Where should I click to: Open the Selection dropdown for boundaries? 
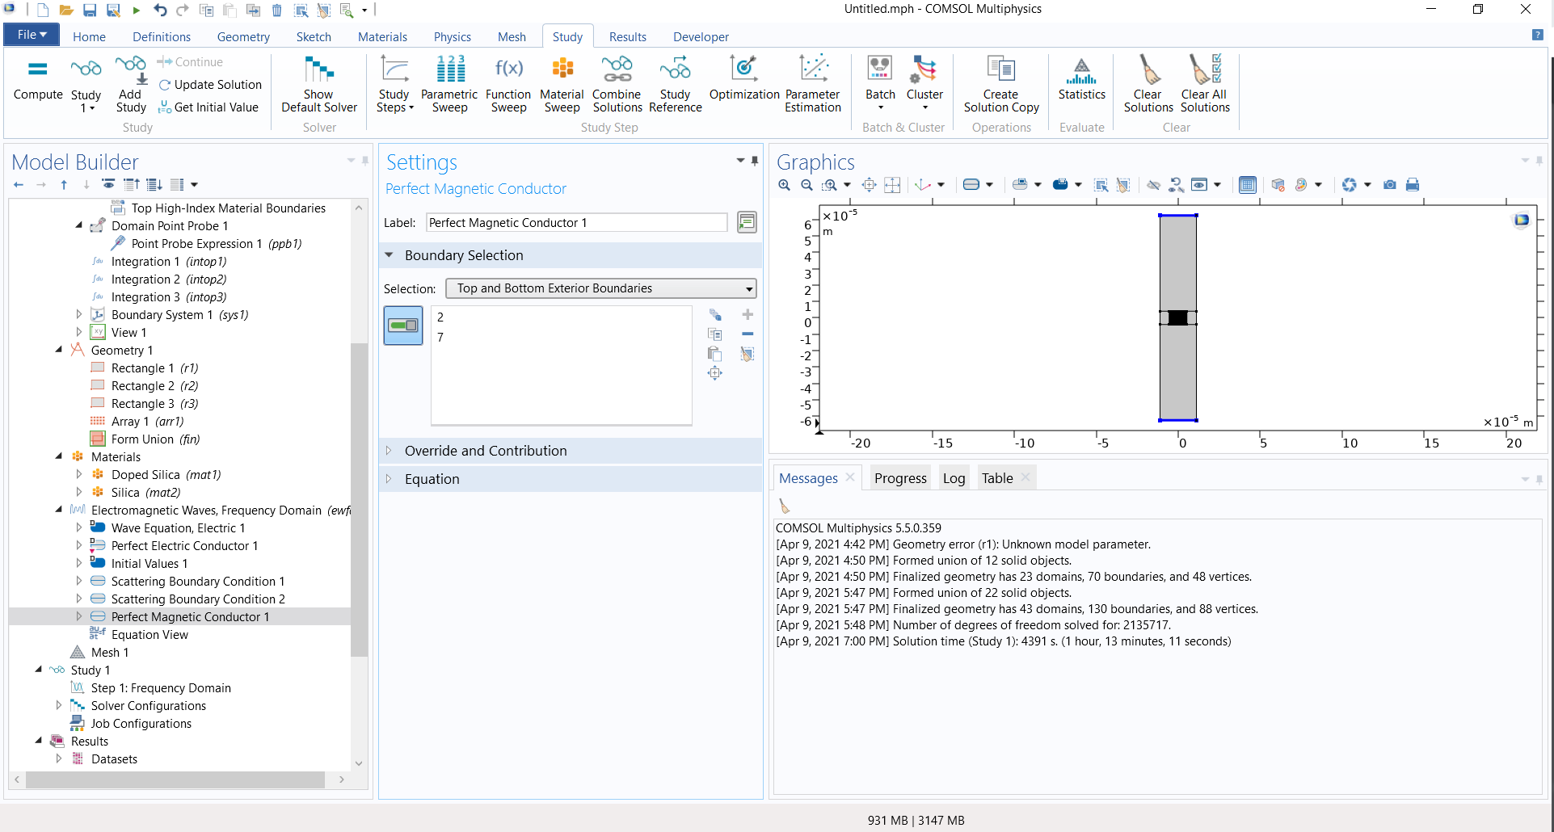[x=600, y=288]
